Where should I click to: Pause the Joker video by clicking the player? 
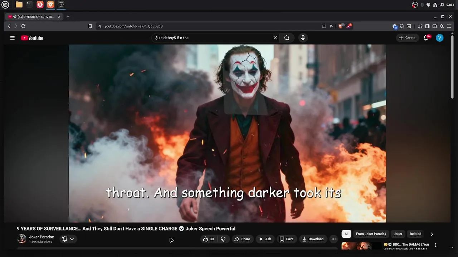pos(227,133)
